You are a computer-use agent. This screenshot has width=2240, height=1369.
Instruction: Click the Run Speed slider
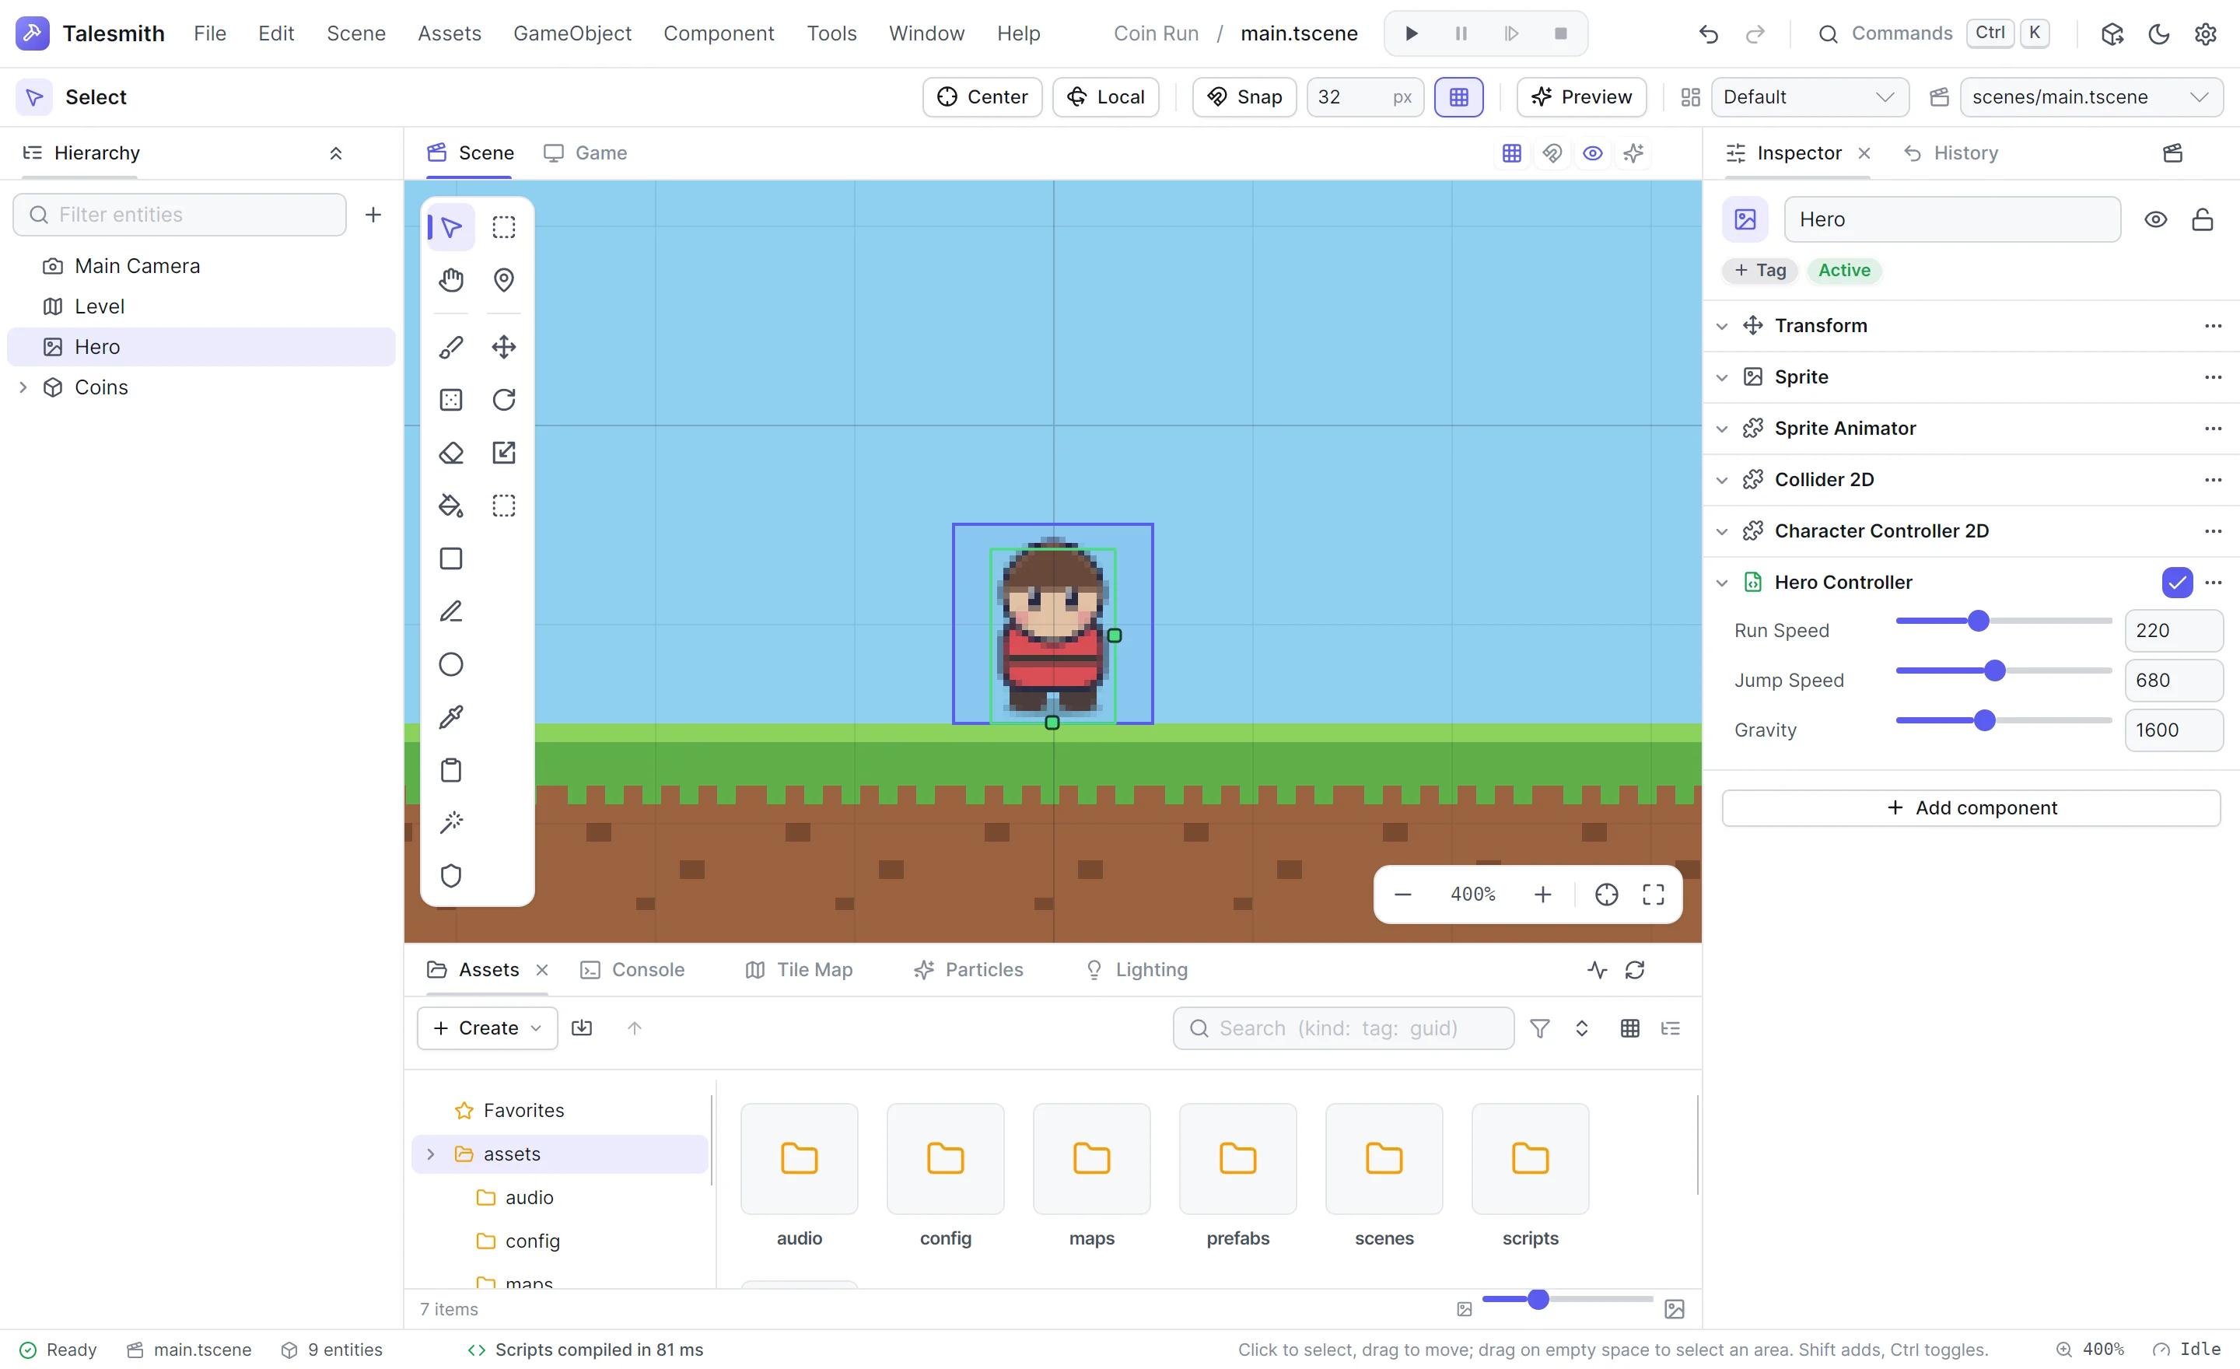click(2004, 621)
